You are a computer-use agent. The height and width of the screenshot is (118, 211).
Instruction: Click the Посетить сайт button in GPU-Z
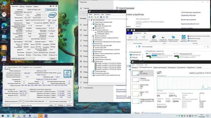[x=51, y=10]
